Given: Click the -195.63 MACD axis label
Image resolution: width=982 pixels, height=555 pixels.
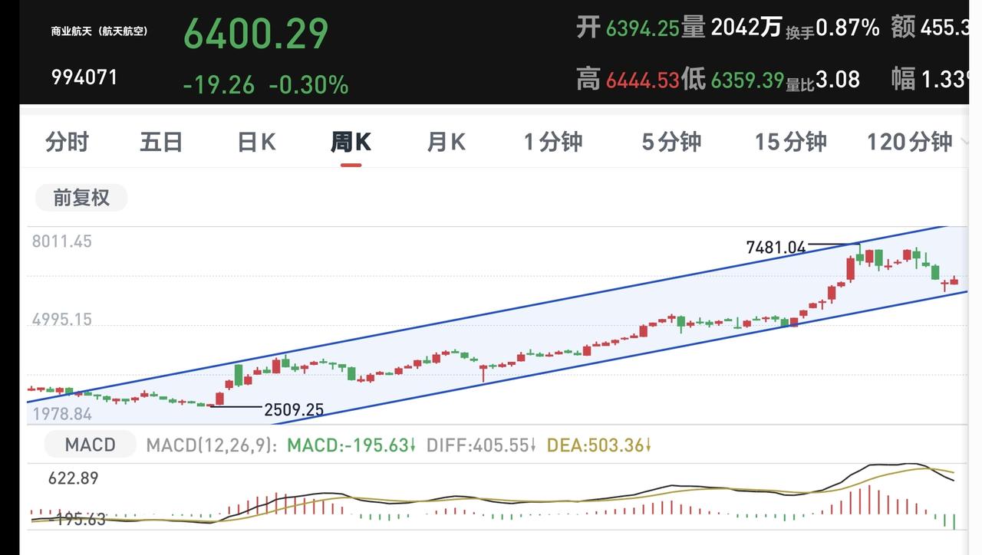Looking at the screenshot, I should coord(76,520).
